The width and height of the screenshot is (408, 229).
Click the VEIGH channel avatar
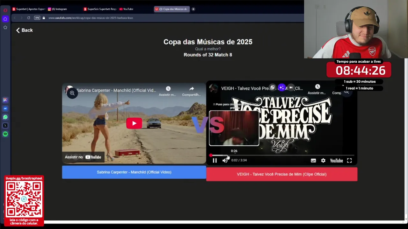point(214,88)
